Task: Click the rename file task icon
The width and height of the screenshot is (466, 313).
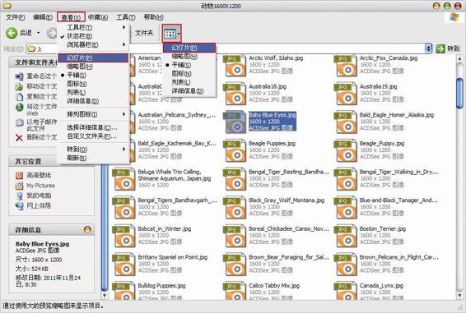Action: click(19, 76)
